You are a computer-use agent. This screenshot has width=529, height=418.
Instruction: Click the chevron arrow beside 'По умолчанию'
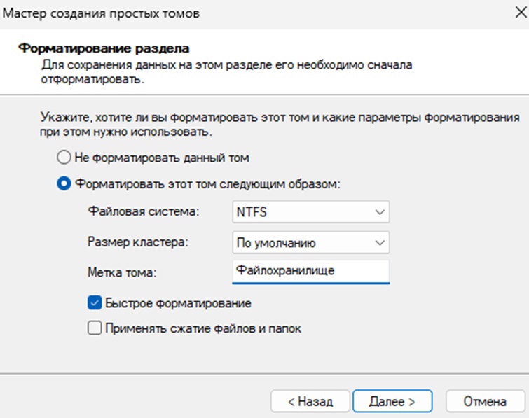tap(380, 243)
